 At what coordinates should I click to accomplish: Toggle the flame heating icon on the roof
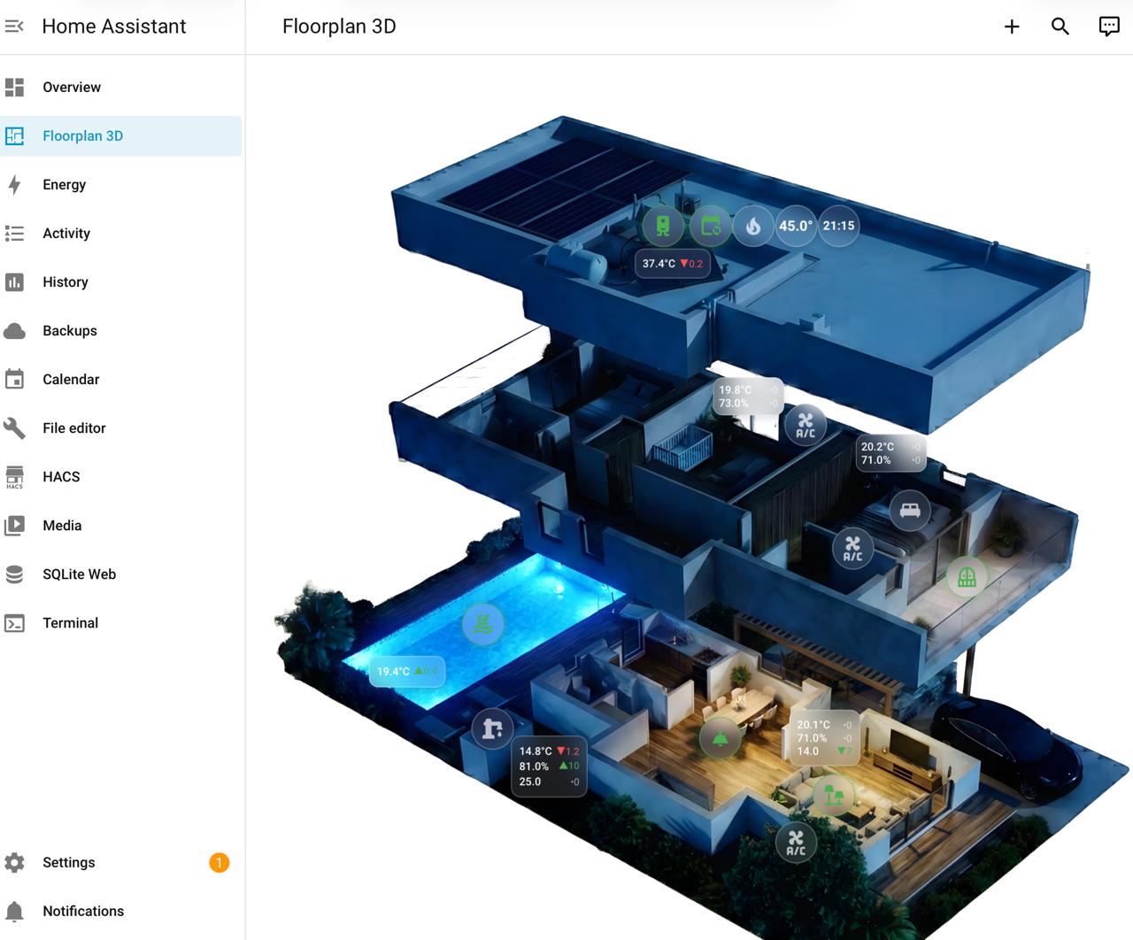[753, 226]
